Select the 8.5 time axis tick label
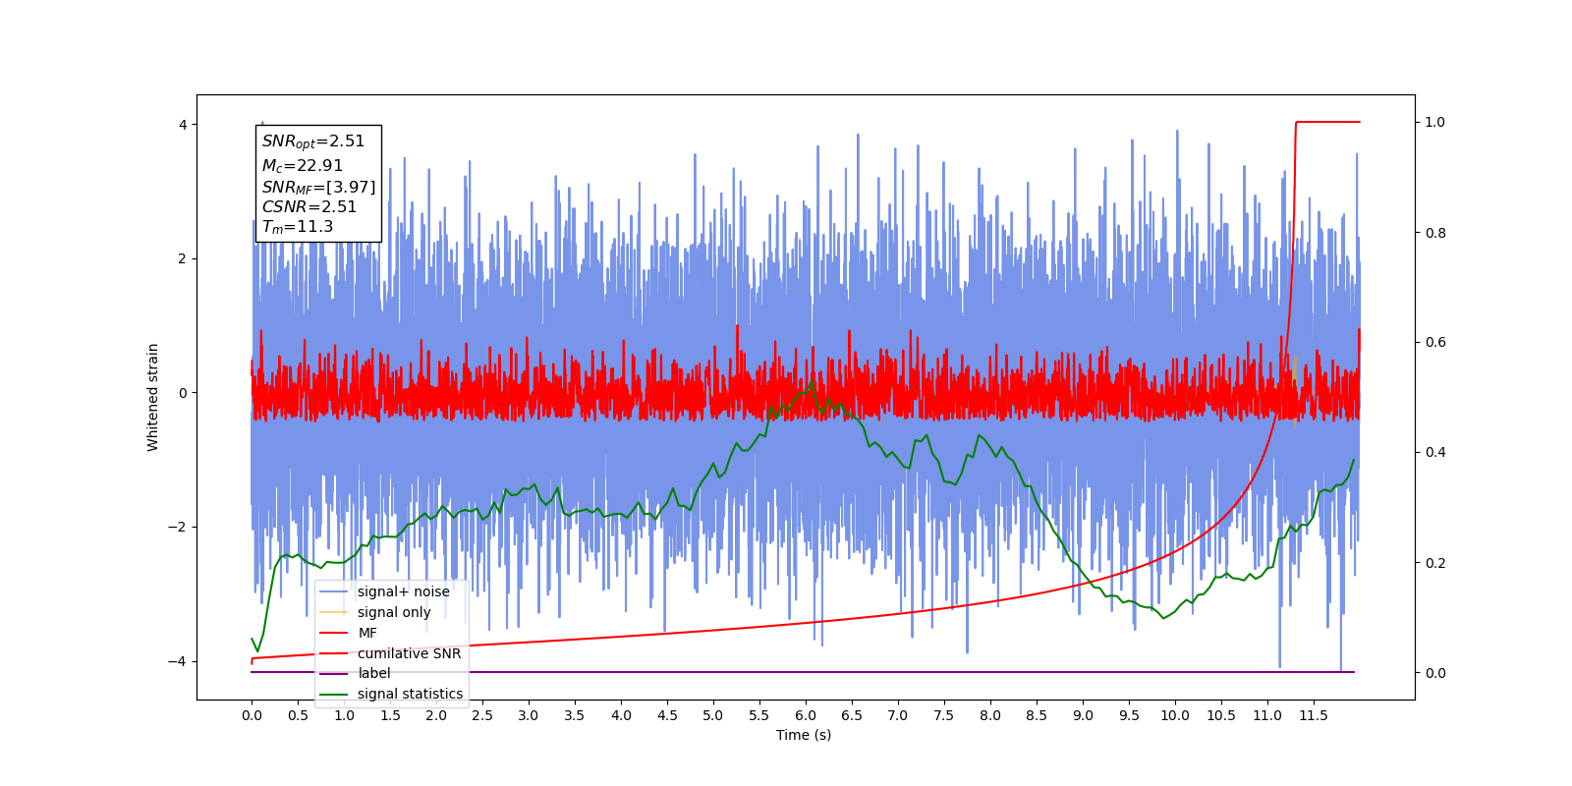 point(1037,715)
